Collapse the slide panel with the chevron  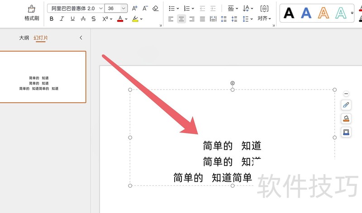(x=81, y=38)
